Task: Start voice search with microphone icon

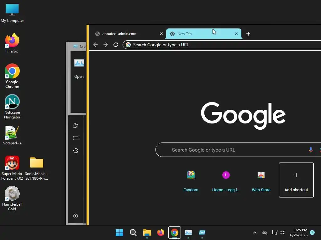Action: coord(311,150)
